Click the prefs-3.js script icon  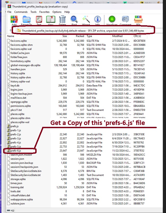pos(8,139)
